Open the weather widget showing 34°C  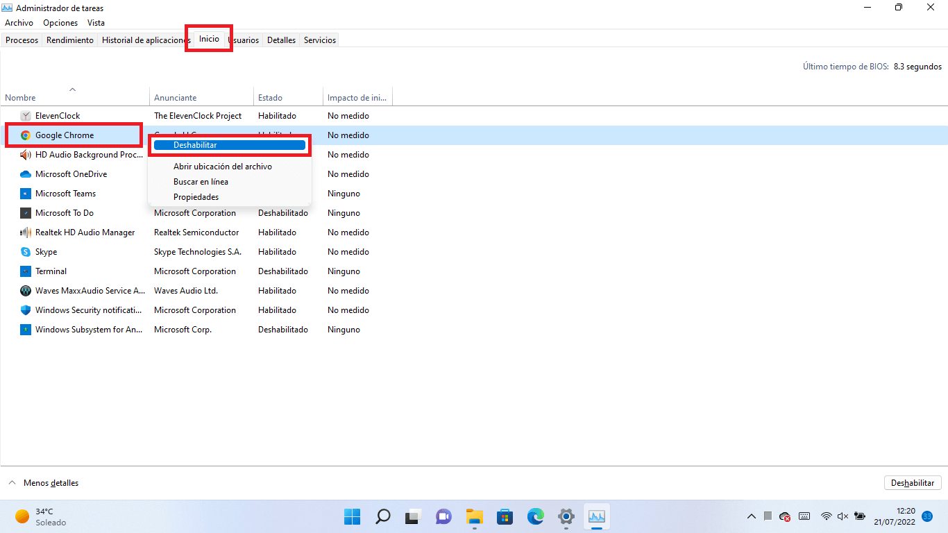(x=42, y=516)
